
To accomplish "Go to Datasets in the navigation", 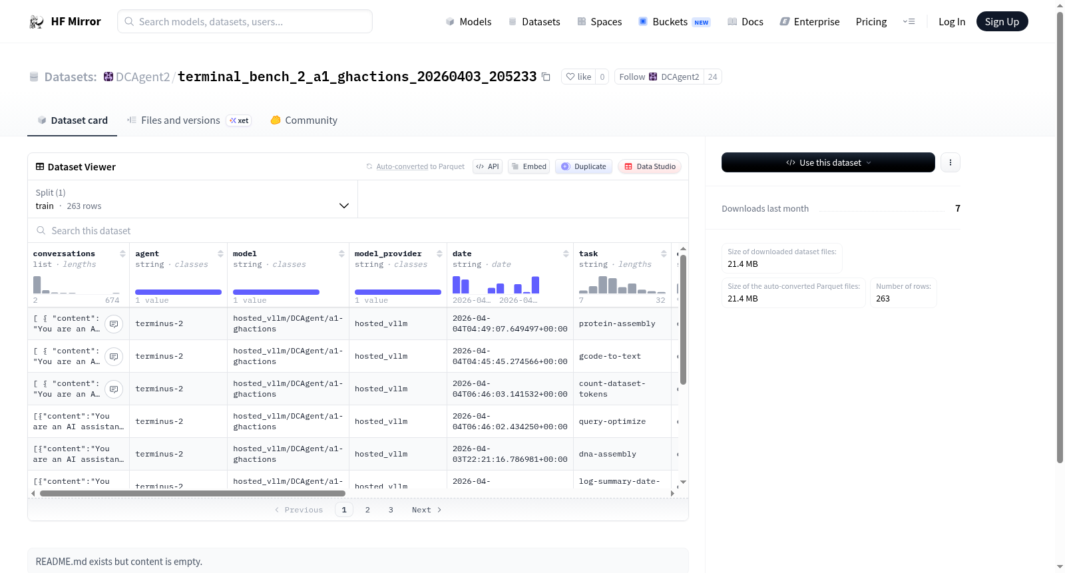I will pyautogui.click(x=534, y=22).
